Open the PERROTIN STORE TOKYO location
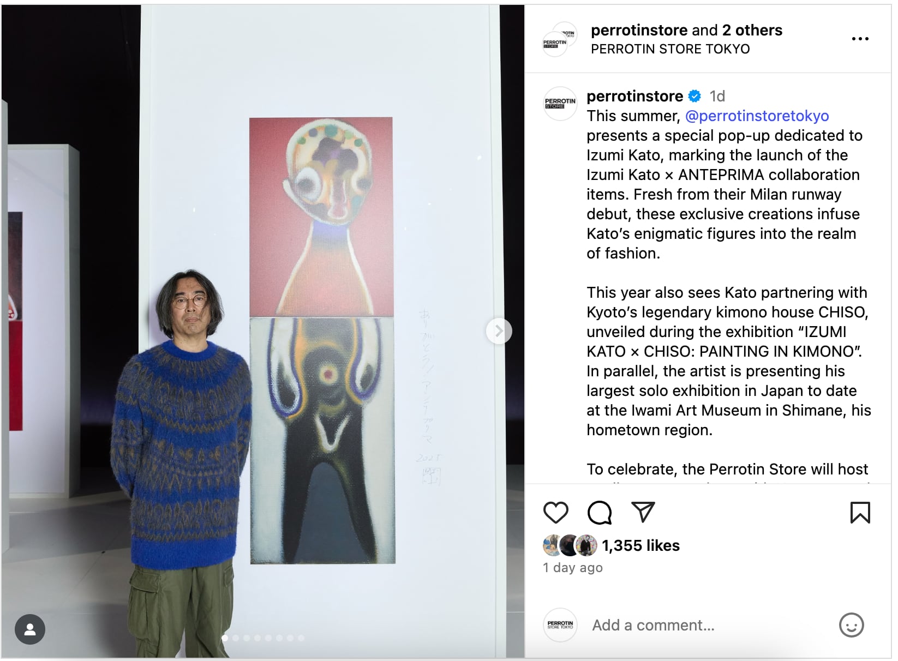 670,49
